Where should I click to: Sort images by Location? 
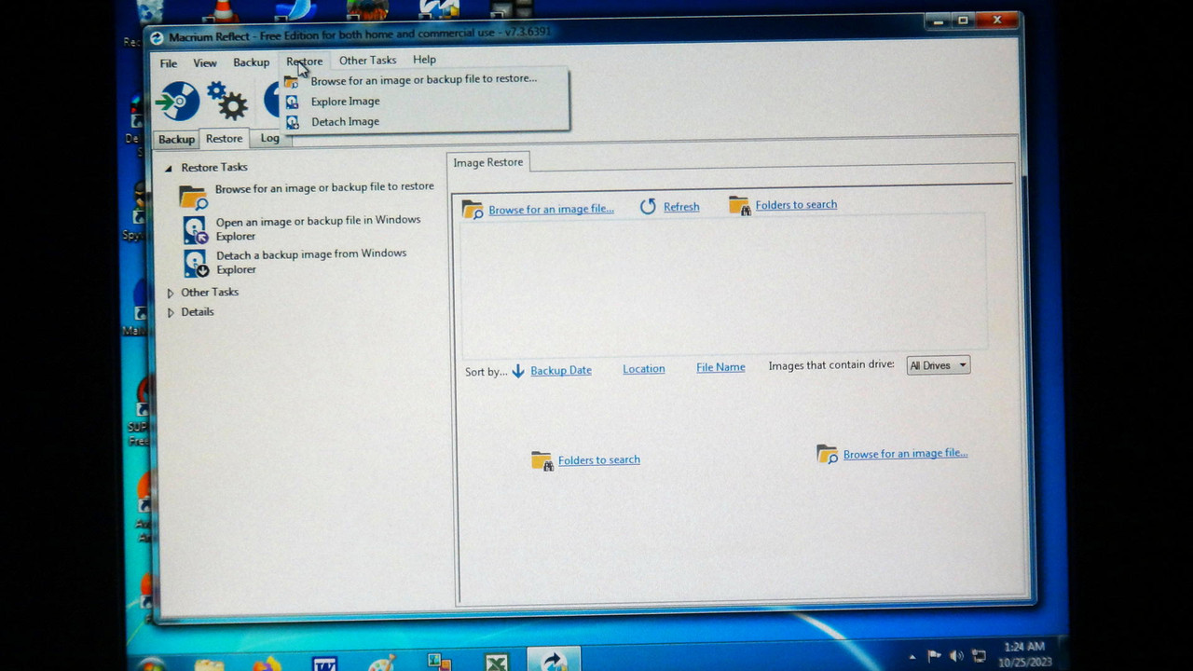pos(643,369)
